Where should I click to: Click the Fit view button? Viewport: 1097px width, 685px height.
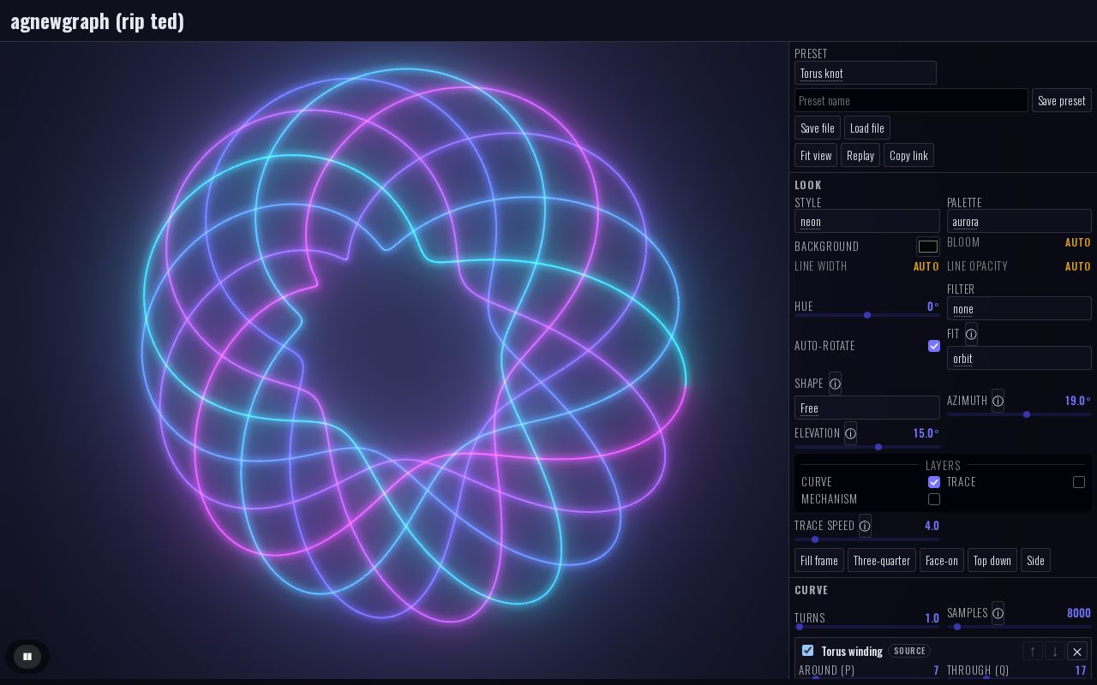816,155
